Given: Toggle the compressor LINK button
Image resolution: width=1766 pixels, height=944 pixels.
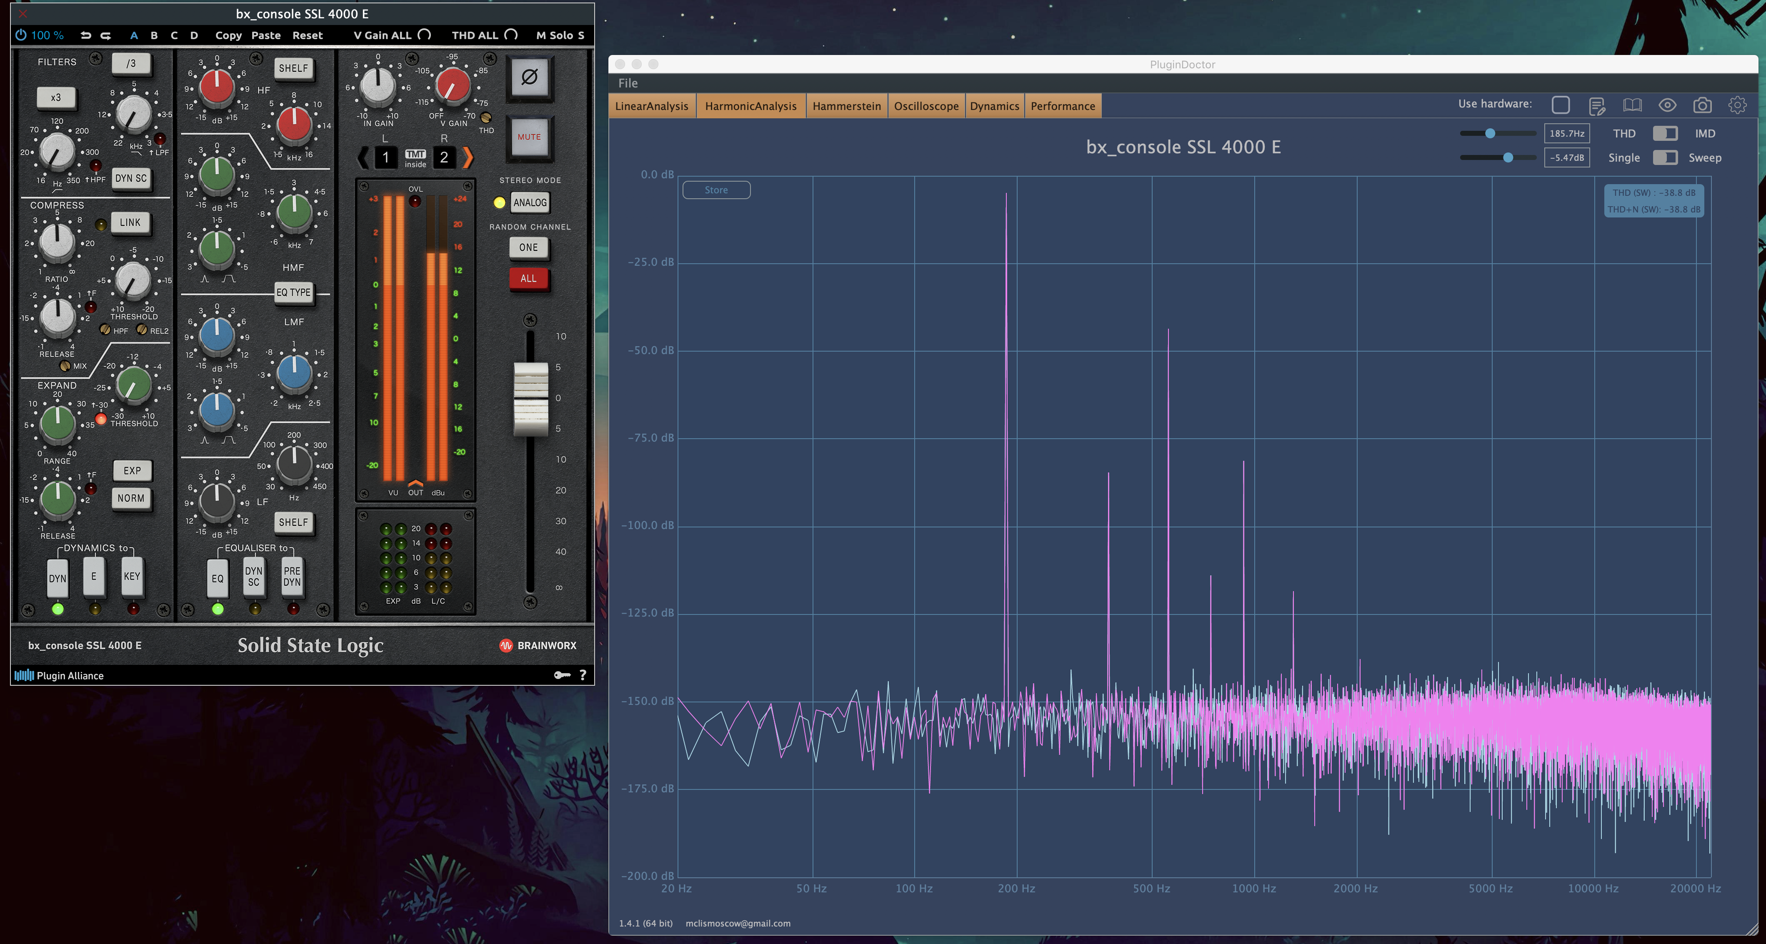Looking at the screenshot, I should [x=130, y=222].
